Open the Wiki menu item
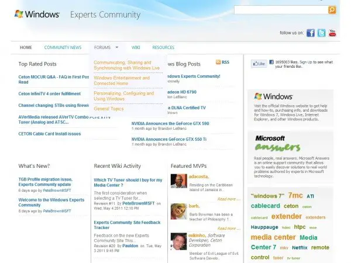The image size is (351, 263). pyautogui.click(x=136, y=47)
